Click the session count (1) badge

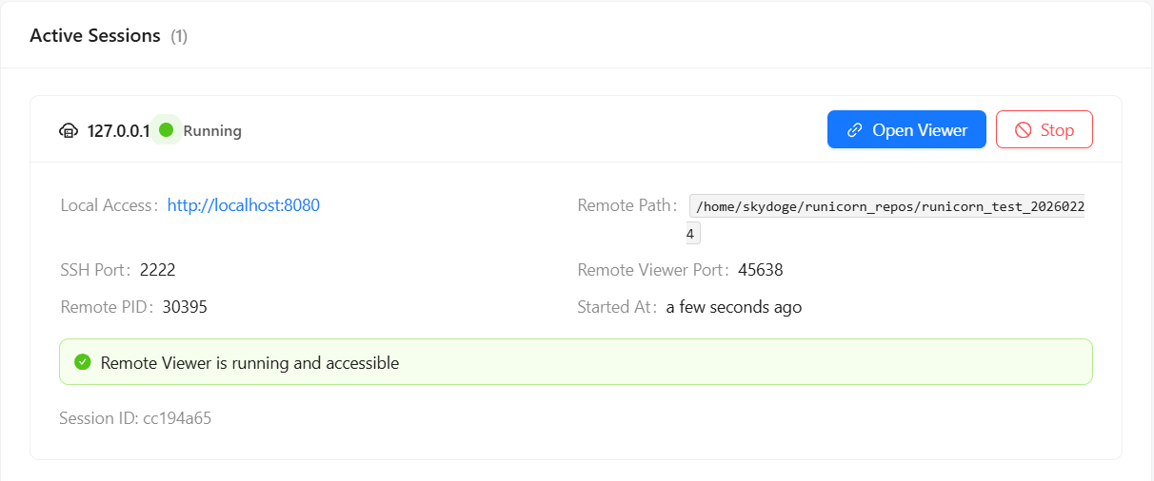point(179,37)
